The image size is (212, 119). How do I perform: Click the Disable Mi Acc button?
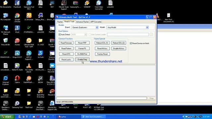pos(119,49)
